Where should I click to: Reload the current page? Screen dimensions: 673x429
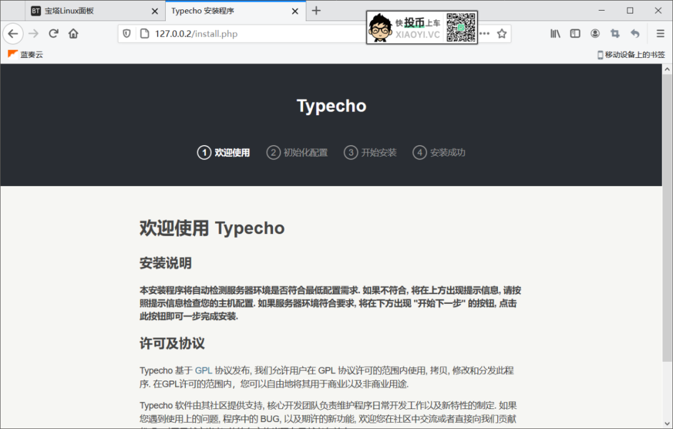point(53,34)
